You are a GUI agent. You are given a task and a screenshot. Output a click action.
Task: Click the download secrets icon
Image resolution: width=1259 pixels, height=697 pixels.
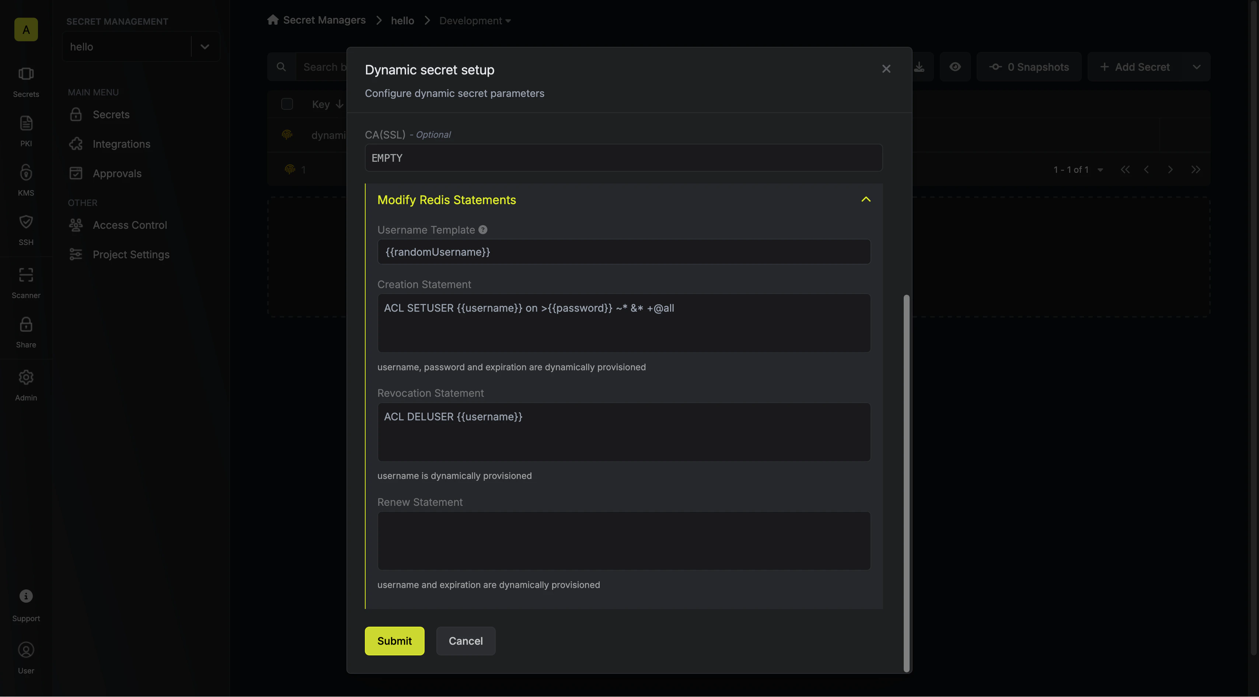[919, 66]
